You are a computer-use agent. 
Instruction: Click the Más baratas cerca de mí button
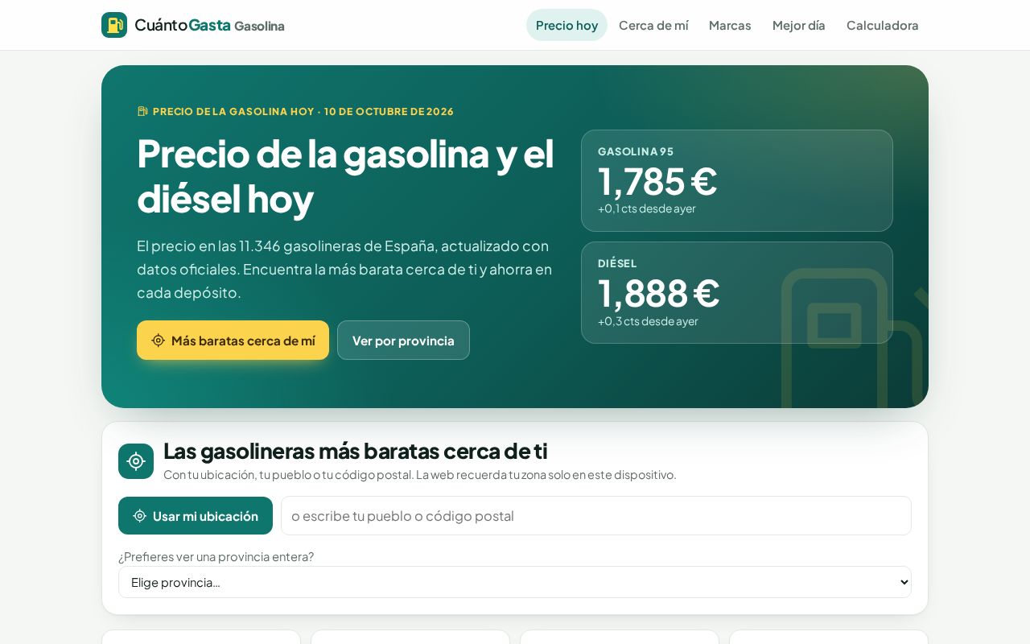[233, 341]
